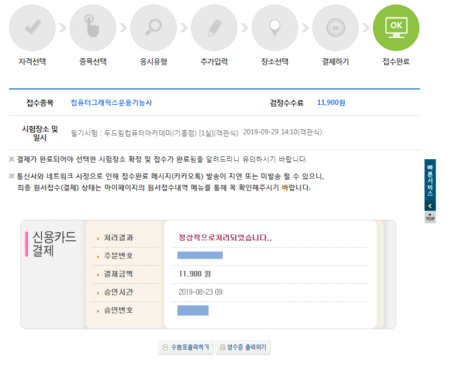Image resolution: width=454 pixels, height=366 pixels.
Task: Click the approval time 2019-08-23 09:
Action: pos(201,292)
